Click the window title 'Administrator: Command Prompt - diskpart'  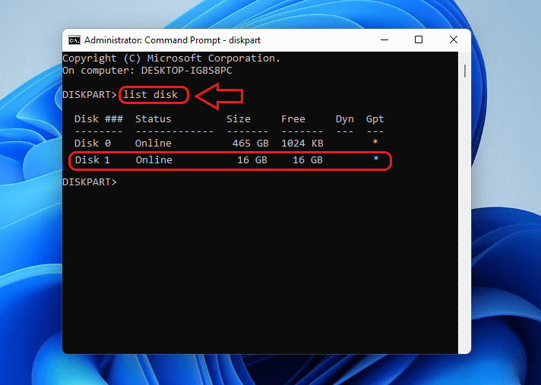172,40
